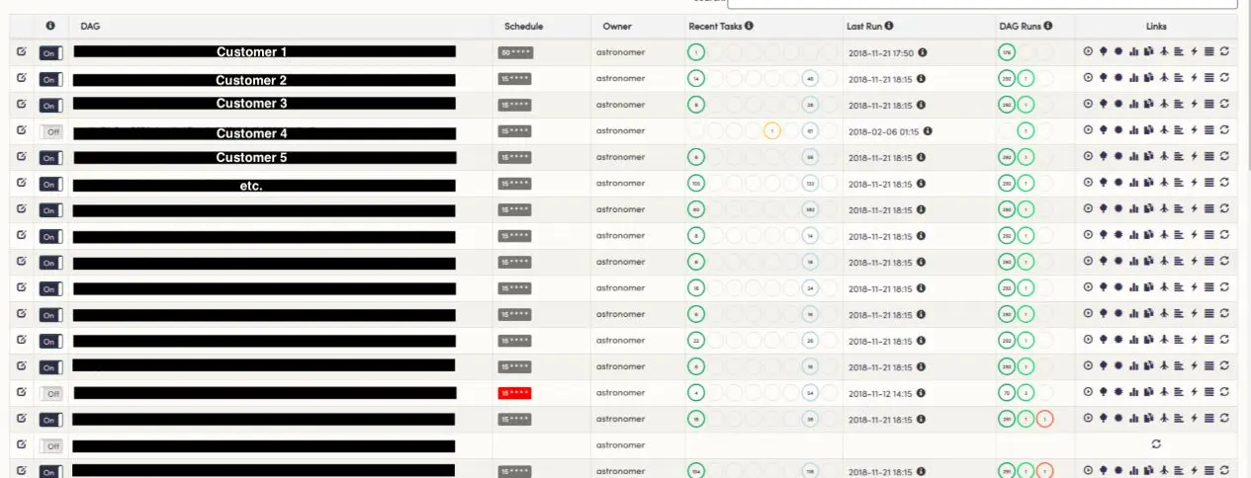Click the DAG column header

pyautogui.click(x=90, y=26)
